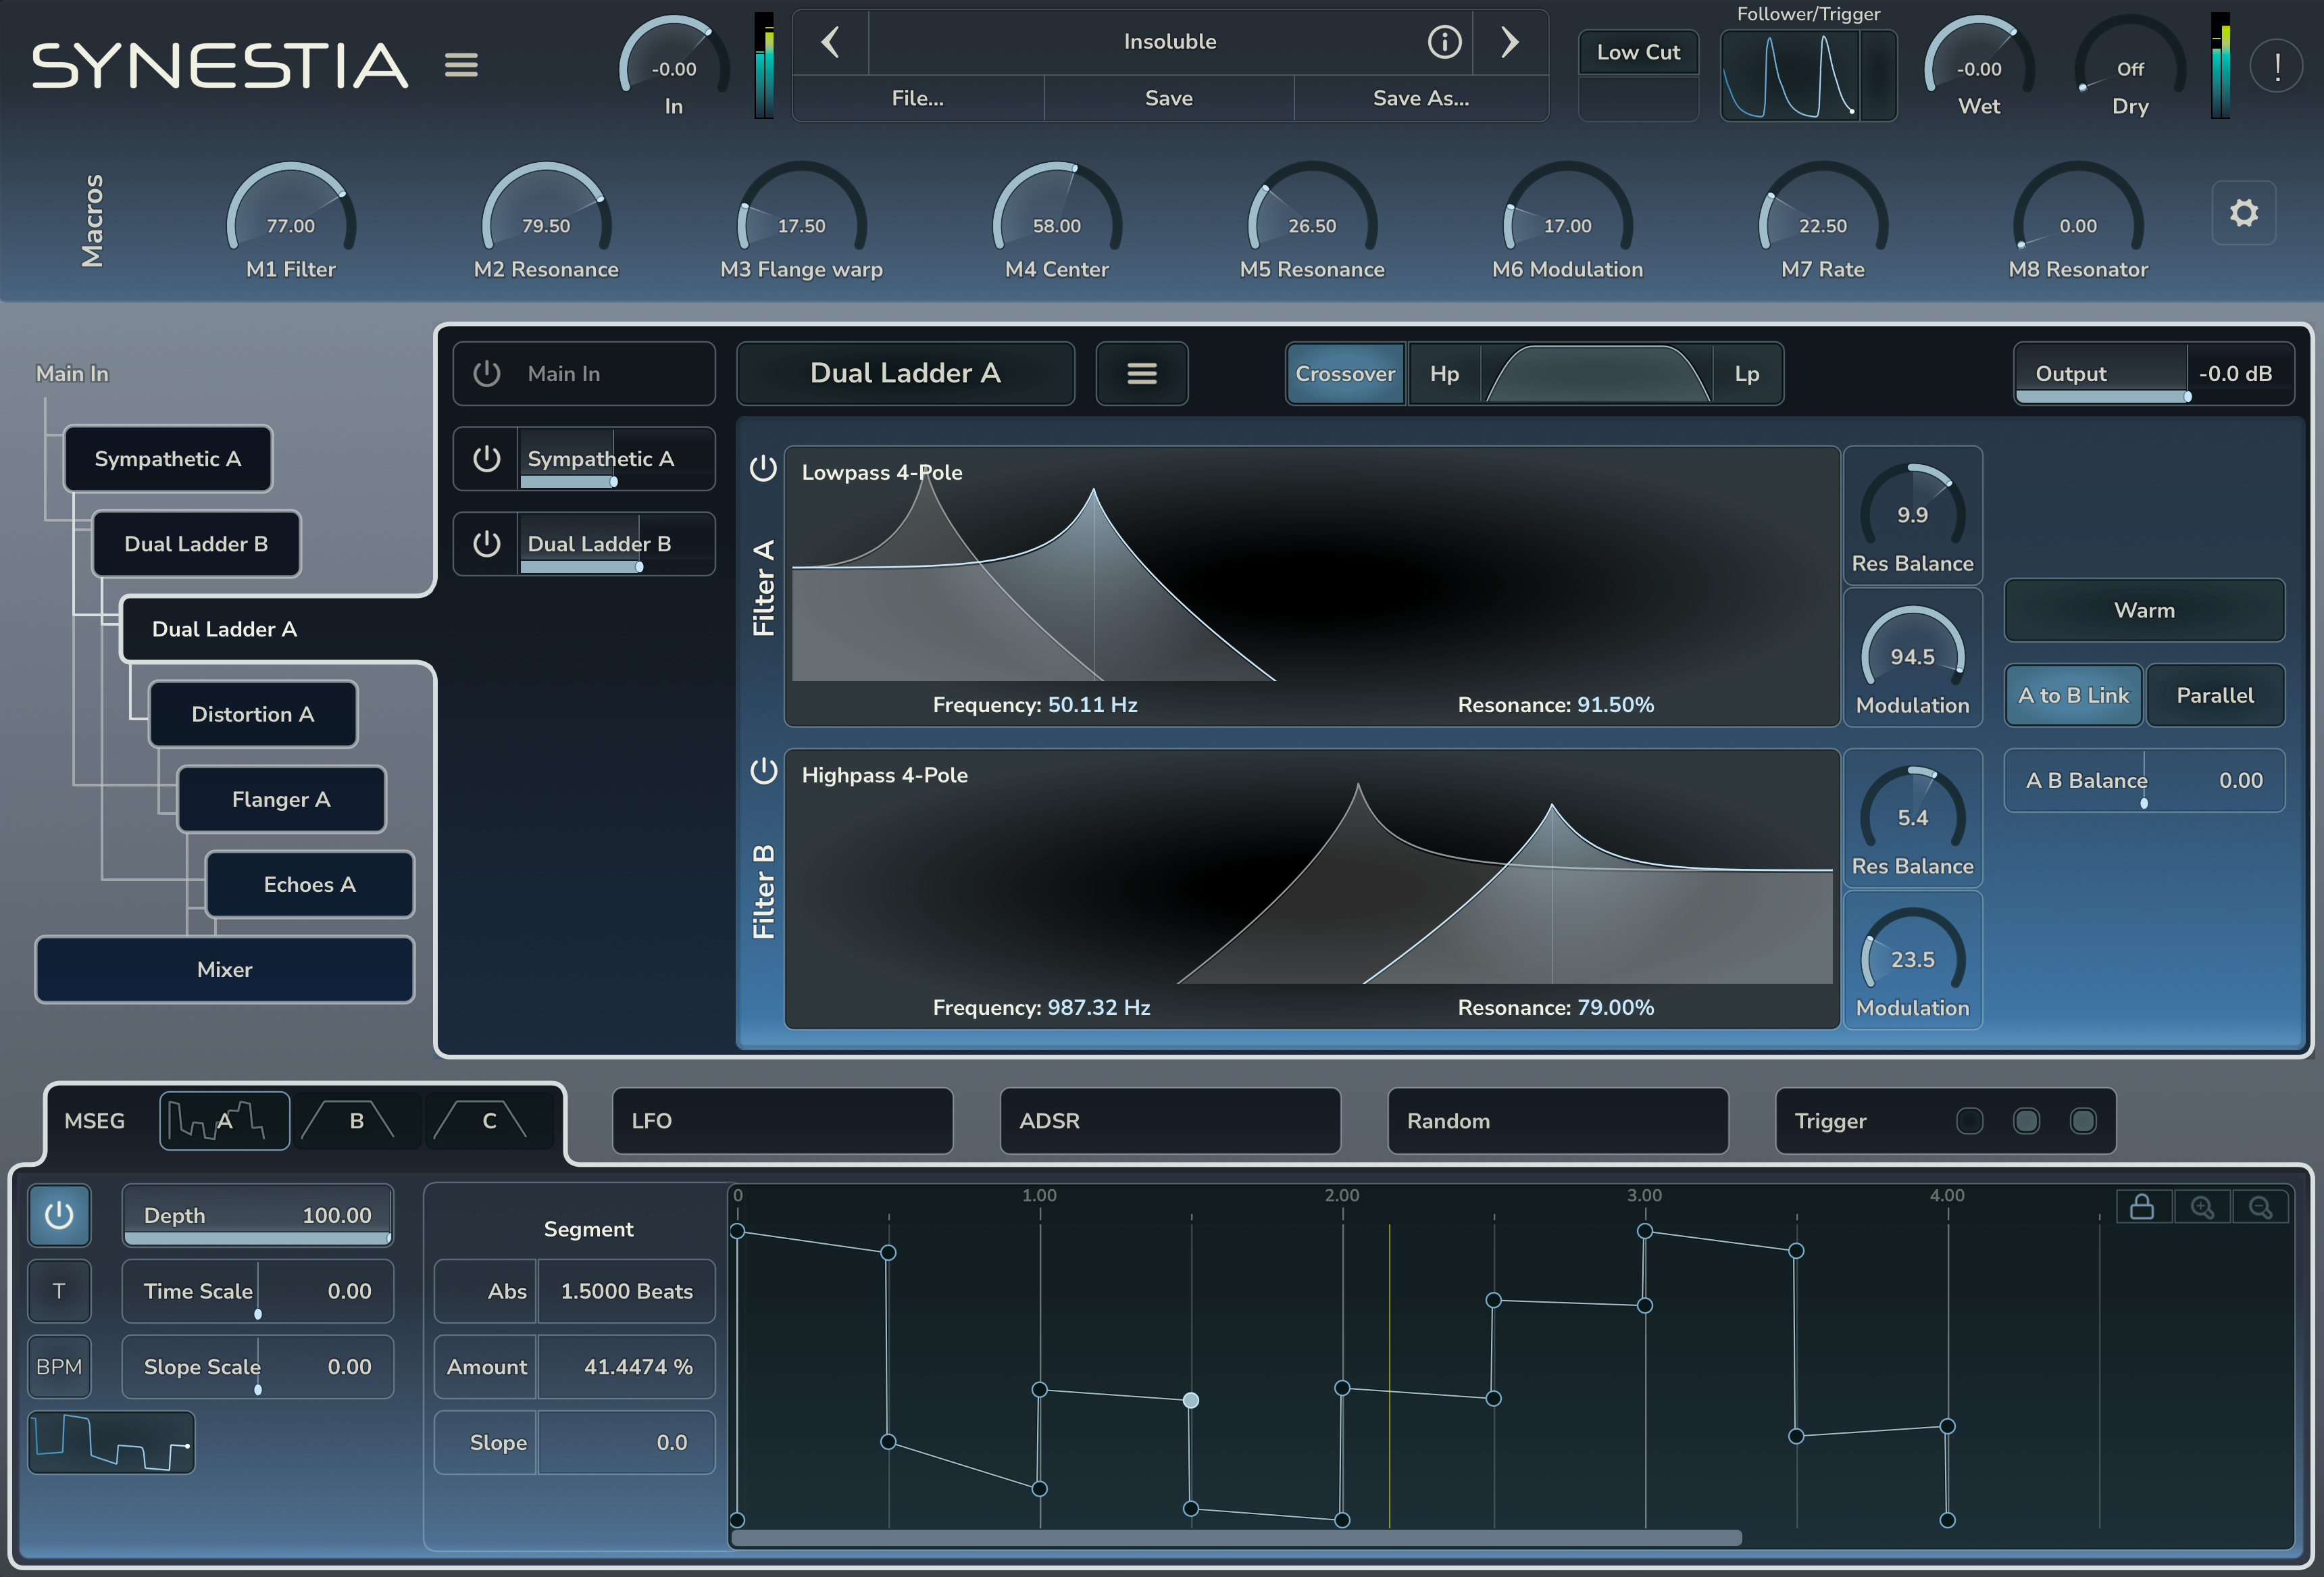
Task: Toggle the MSEG power button
Action: [59, 1215]
